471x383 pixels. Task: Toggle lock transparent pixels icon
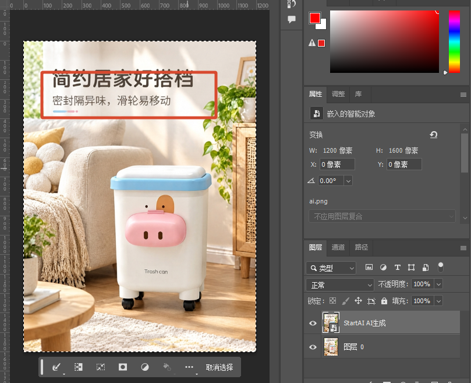[332, 301]
